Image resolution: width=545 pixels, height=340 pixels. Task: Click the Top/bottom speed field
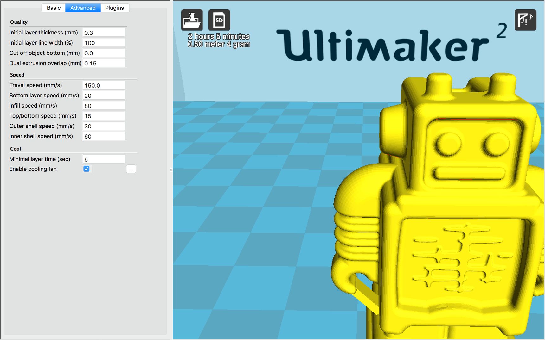(104, 116)
